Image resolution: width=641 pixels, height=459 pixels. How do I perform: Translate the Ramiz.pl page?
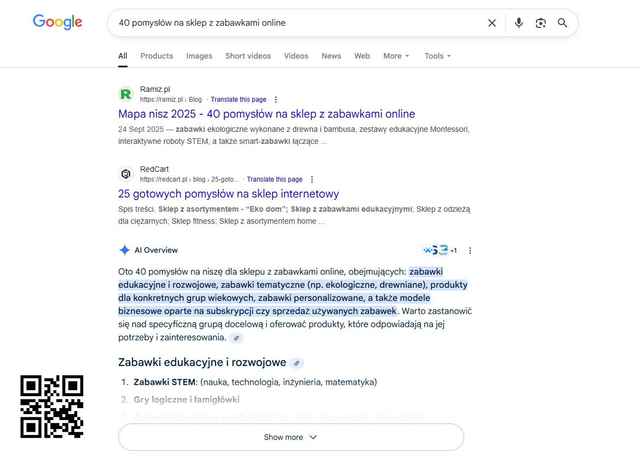tap(239, 100)
